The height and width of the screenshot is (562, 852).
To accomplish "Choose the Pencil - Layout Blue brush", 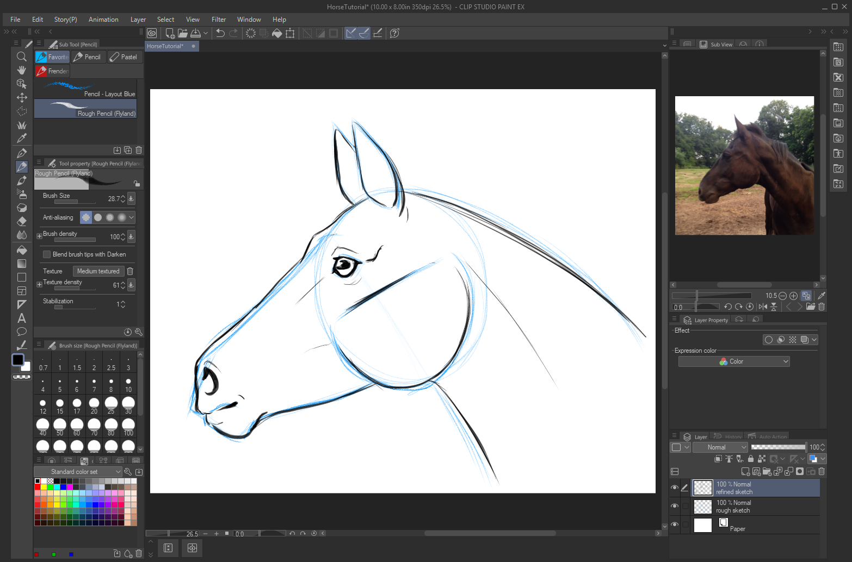I will coord(85,89).
